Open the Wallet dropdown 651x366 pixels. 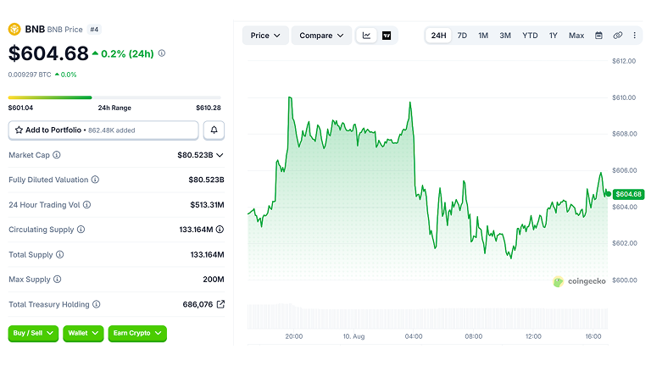pos(83,333)
